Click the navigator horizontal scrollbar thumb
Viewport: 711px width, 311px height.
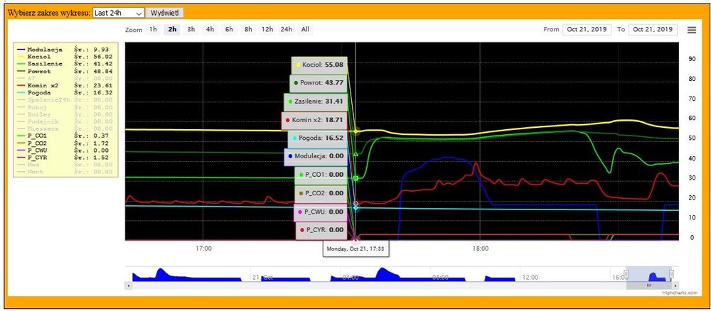tap(648, 285)
